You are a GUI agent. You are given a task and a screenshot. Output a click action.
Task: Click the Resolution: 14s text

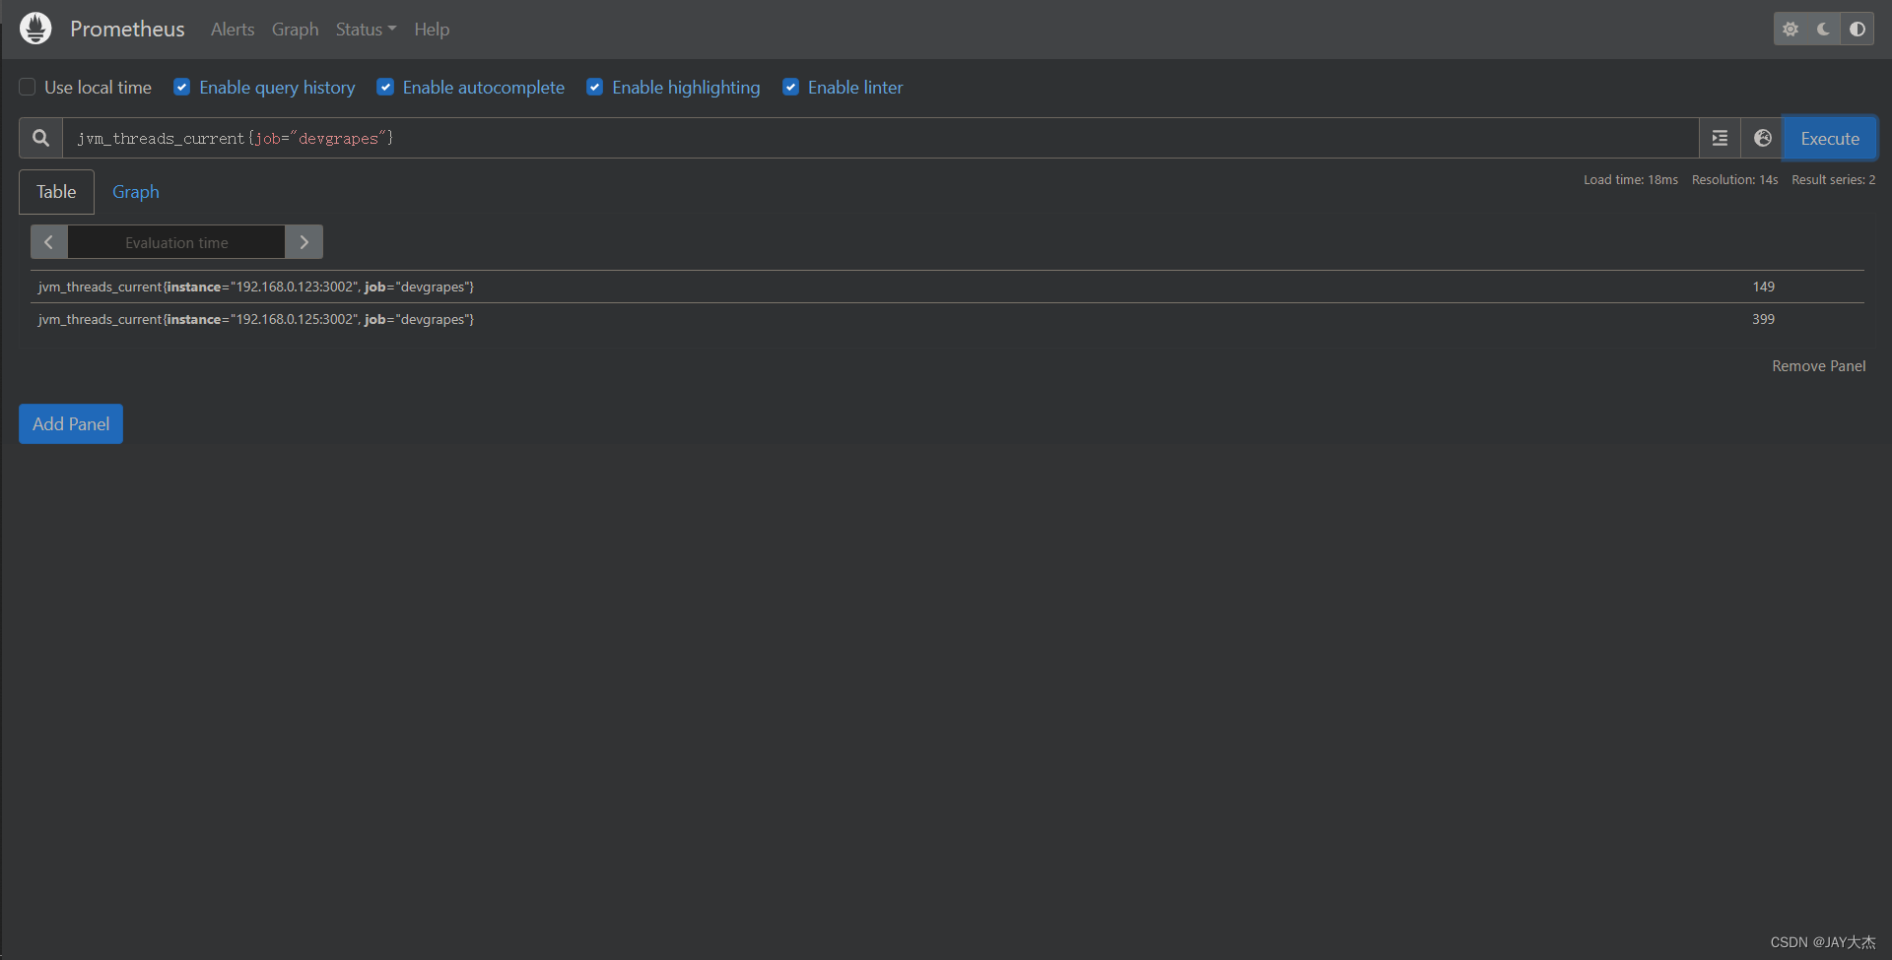tap(1734, 179)
